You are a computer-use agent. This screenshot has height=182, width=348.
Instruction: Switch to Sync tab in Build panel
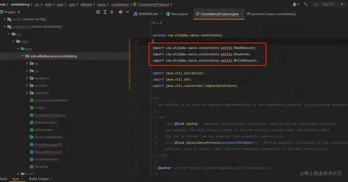point(16,179)
